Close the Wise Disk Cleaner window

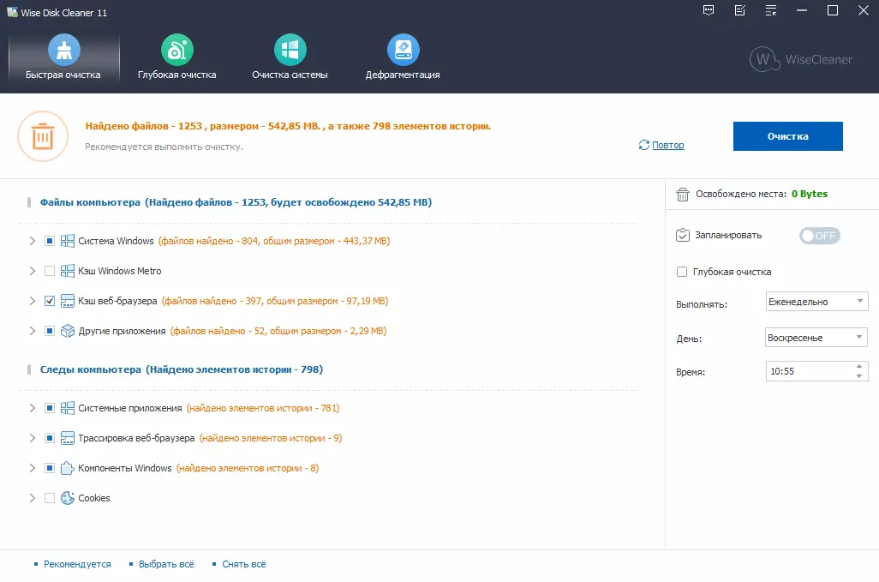click(x=864, y=10)
